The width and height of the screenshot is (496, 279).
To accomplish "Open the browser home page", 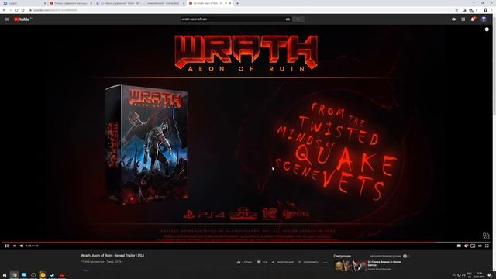I will pos(22,10).
